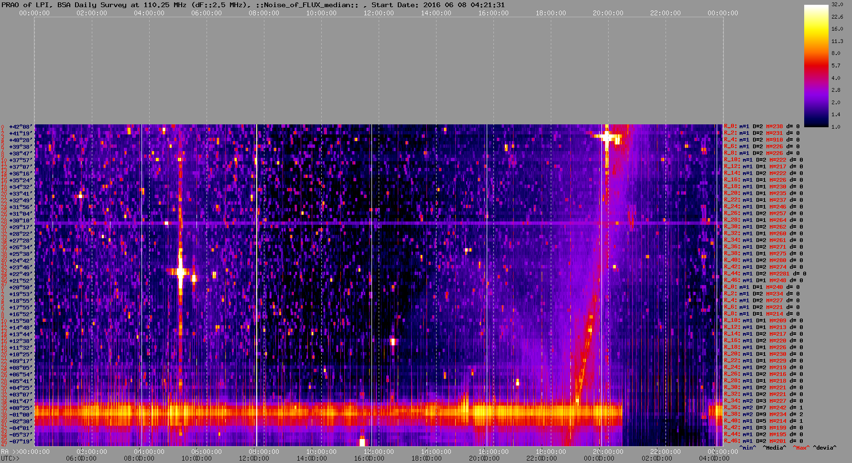Select declination label +13°44'
This screenshot has height=463, width=852.
pos(21,334)
